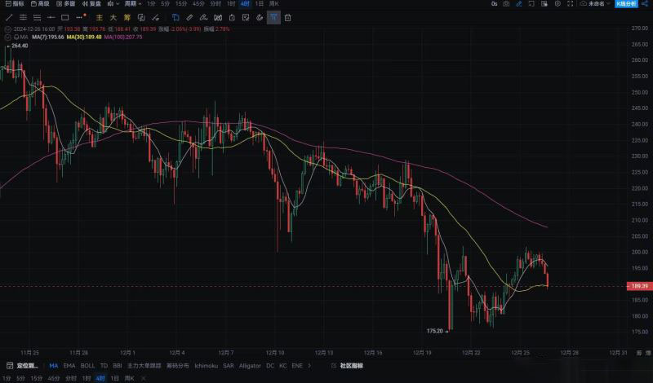Toggle the SAR indicator

click(229, 366)
